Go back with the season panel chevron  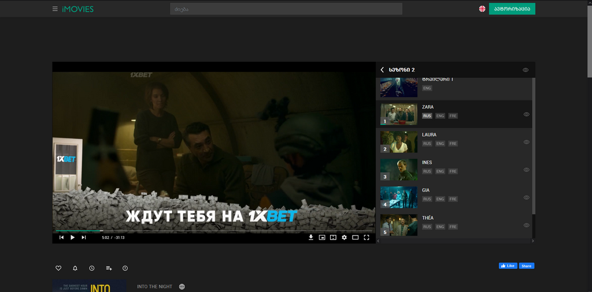pyautogui.click(x=382, y=70)
